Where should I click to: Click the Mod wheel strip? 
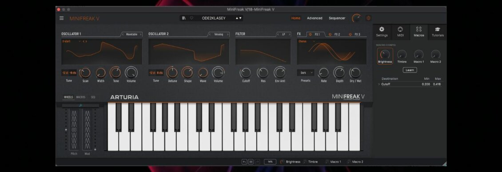click(87, 129)
